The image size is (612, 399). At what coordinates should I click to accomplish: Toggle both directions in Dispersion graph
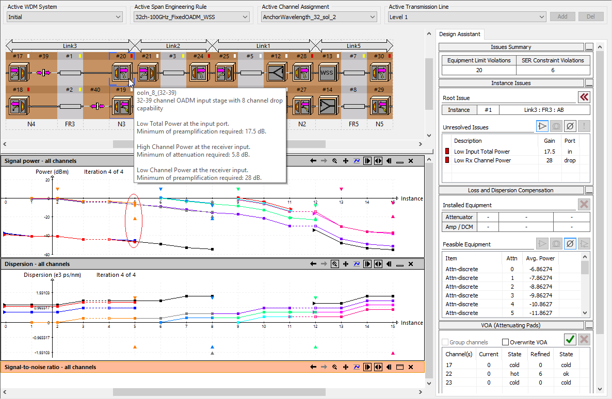378,264
